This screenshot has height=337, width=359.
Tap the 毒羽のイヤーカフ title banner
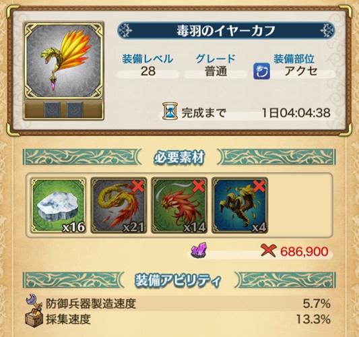tap(226, 31)
